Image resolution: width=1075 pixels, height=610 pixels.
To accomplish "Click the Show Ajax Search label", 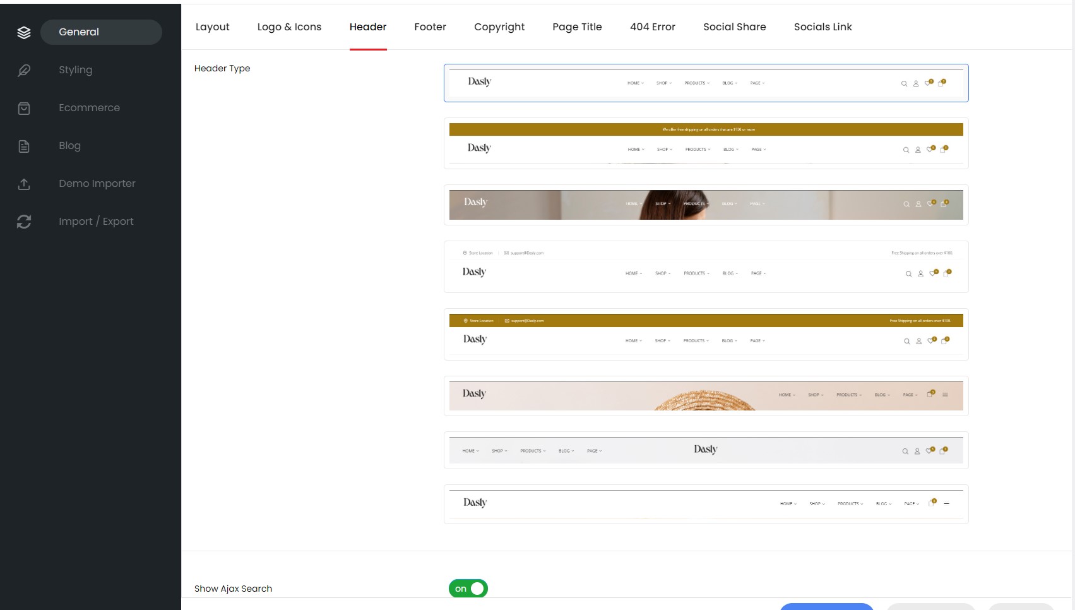I will point(233,589).
